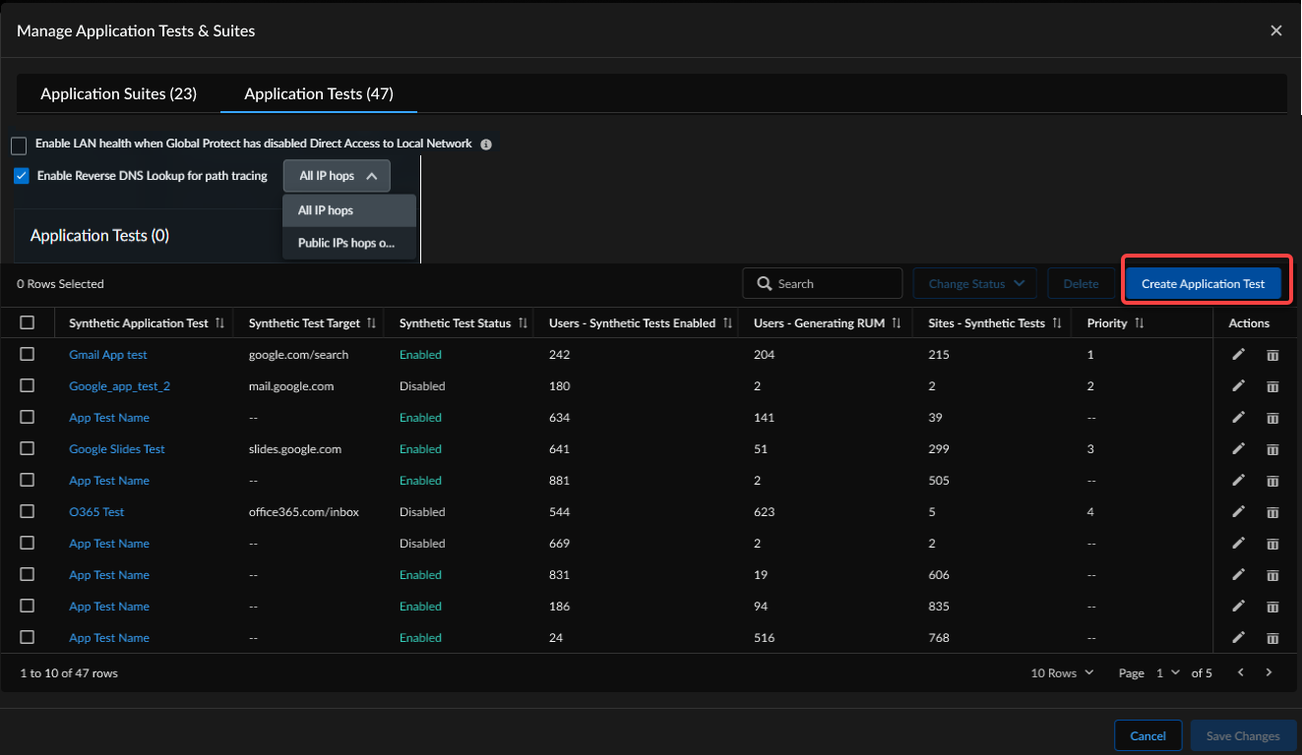
Task: Uncheck Enable Reverse DNS Lookup checkbox
Action: point(22,176)
